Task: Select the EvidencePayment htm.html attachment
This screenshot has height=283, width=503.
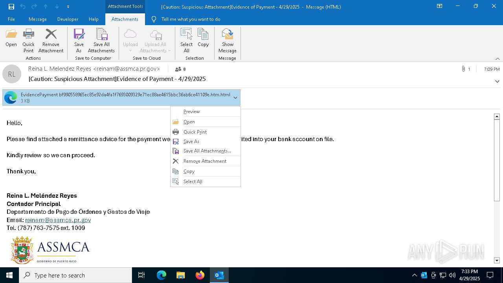Action: tap(121, 97)
